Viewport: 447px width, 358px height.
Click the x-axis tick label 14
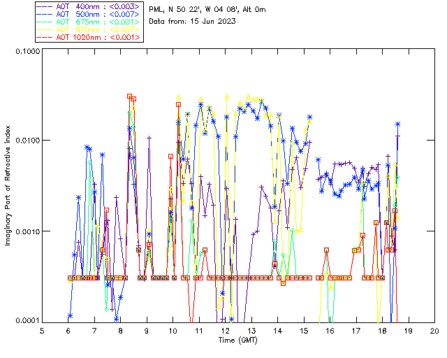[278, 331]
